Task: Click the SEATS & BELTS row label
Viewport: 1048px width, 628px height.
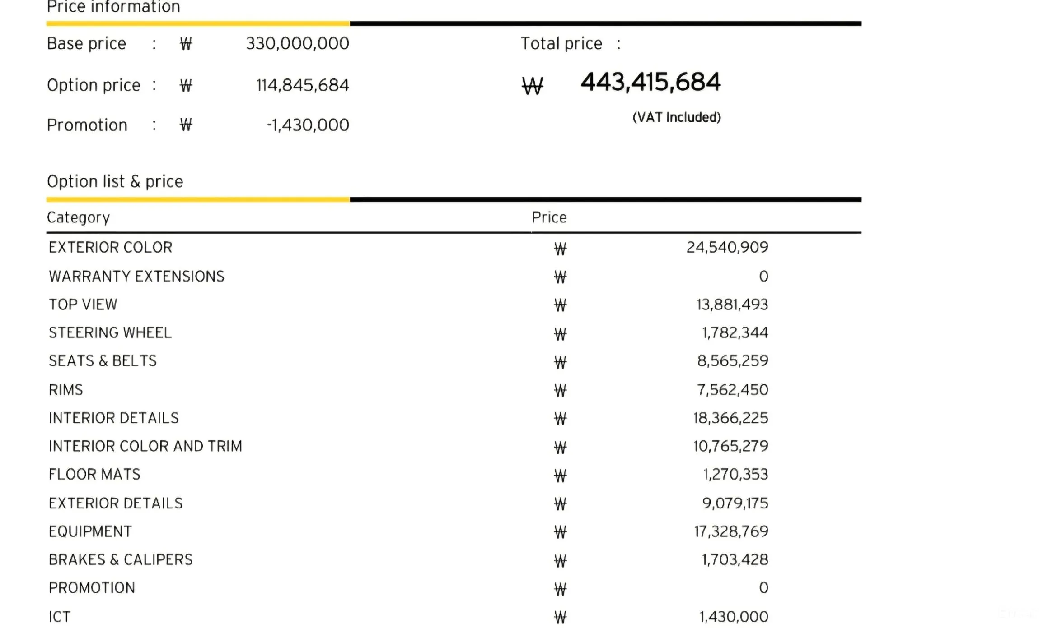Action: click(x=103, y=361)
